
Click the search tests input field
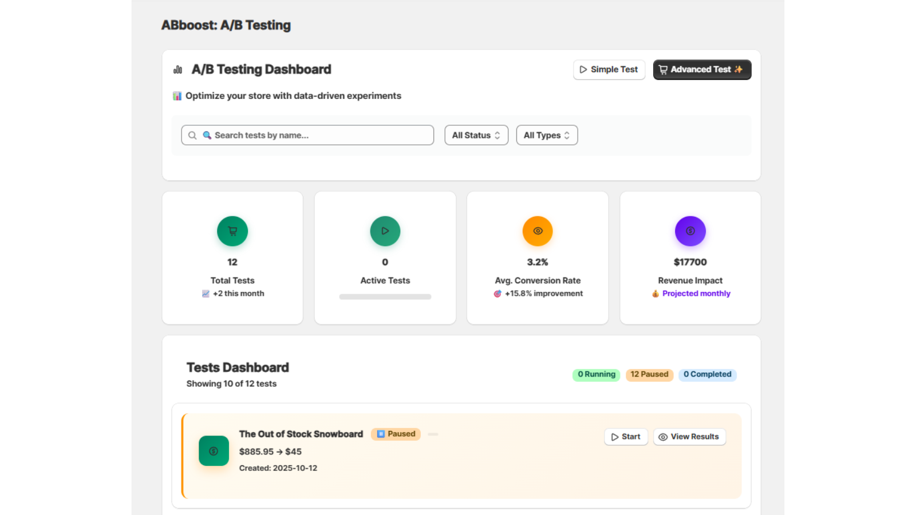[307, 135]
